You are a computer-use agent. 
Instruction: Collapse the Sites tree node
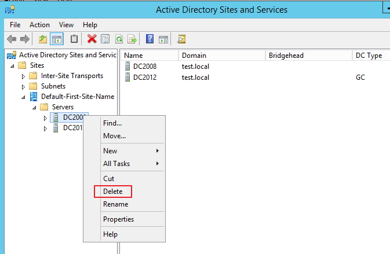[x=12, y=66]
